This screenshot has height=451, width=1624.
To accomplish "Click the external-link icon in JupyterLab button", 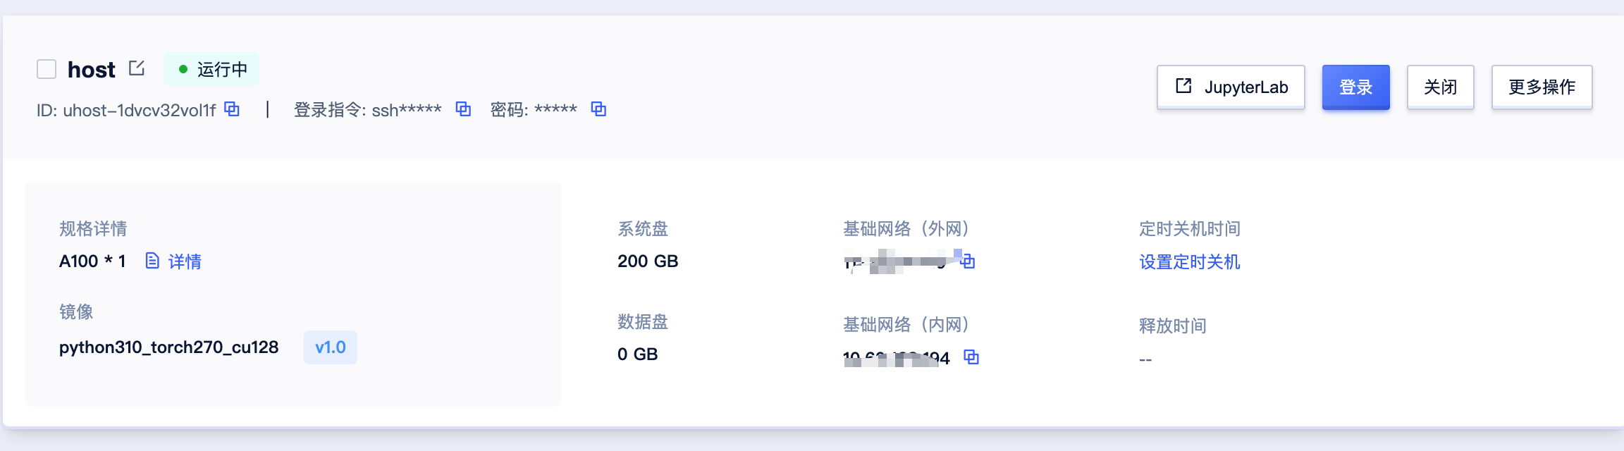I will [x=1183, y=86].
